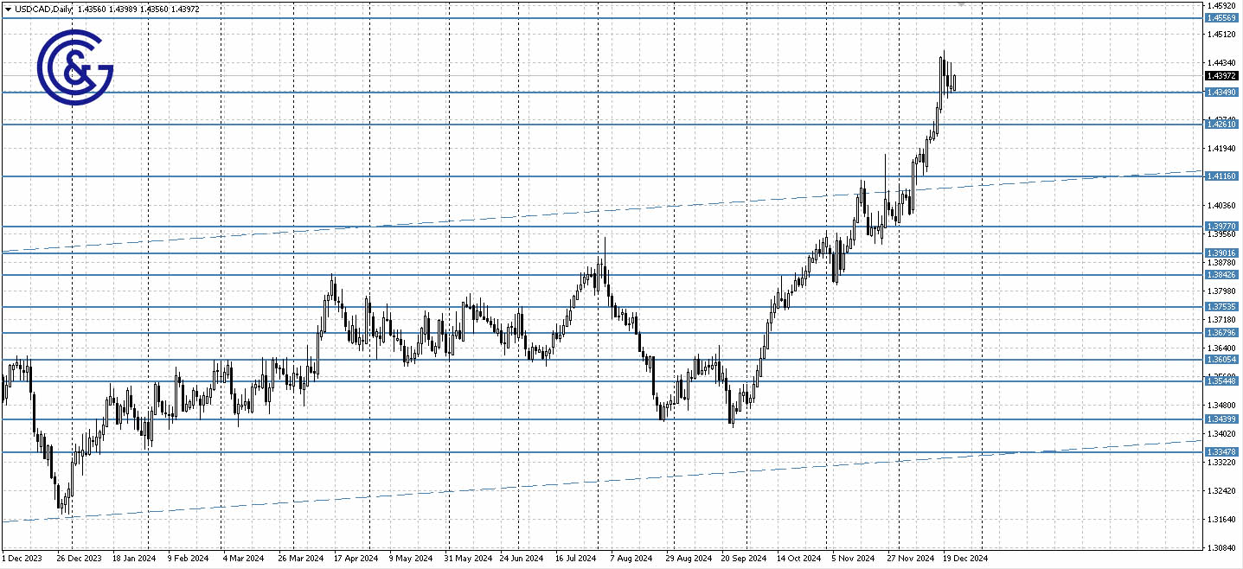Viewport: 1243px width, 569px height.
Task: Click the 1.35448 highlighted price label
Action: coord(1222,380)
